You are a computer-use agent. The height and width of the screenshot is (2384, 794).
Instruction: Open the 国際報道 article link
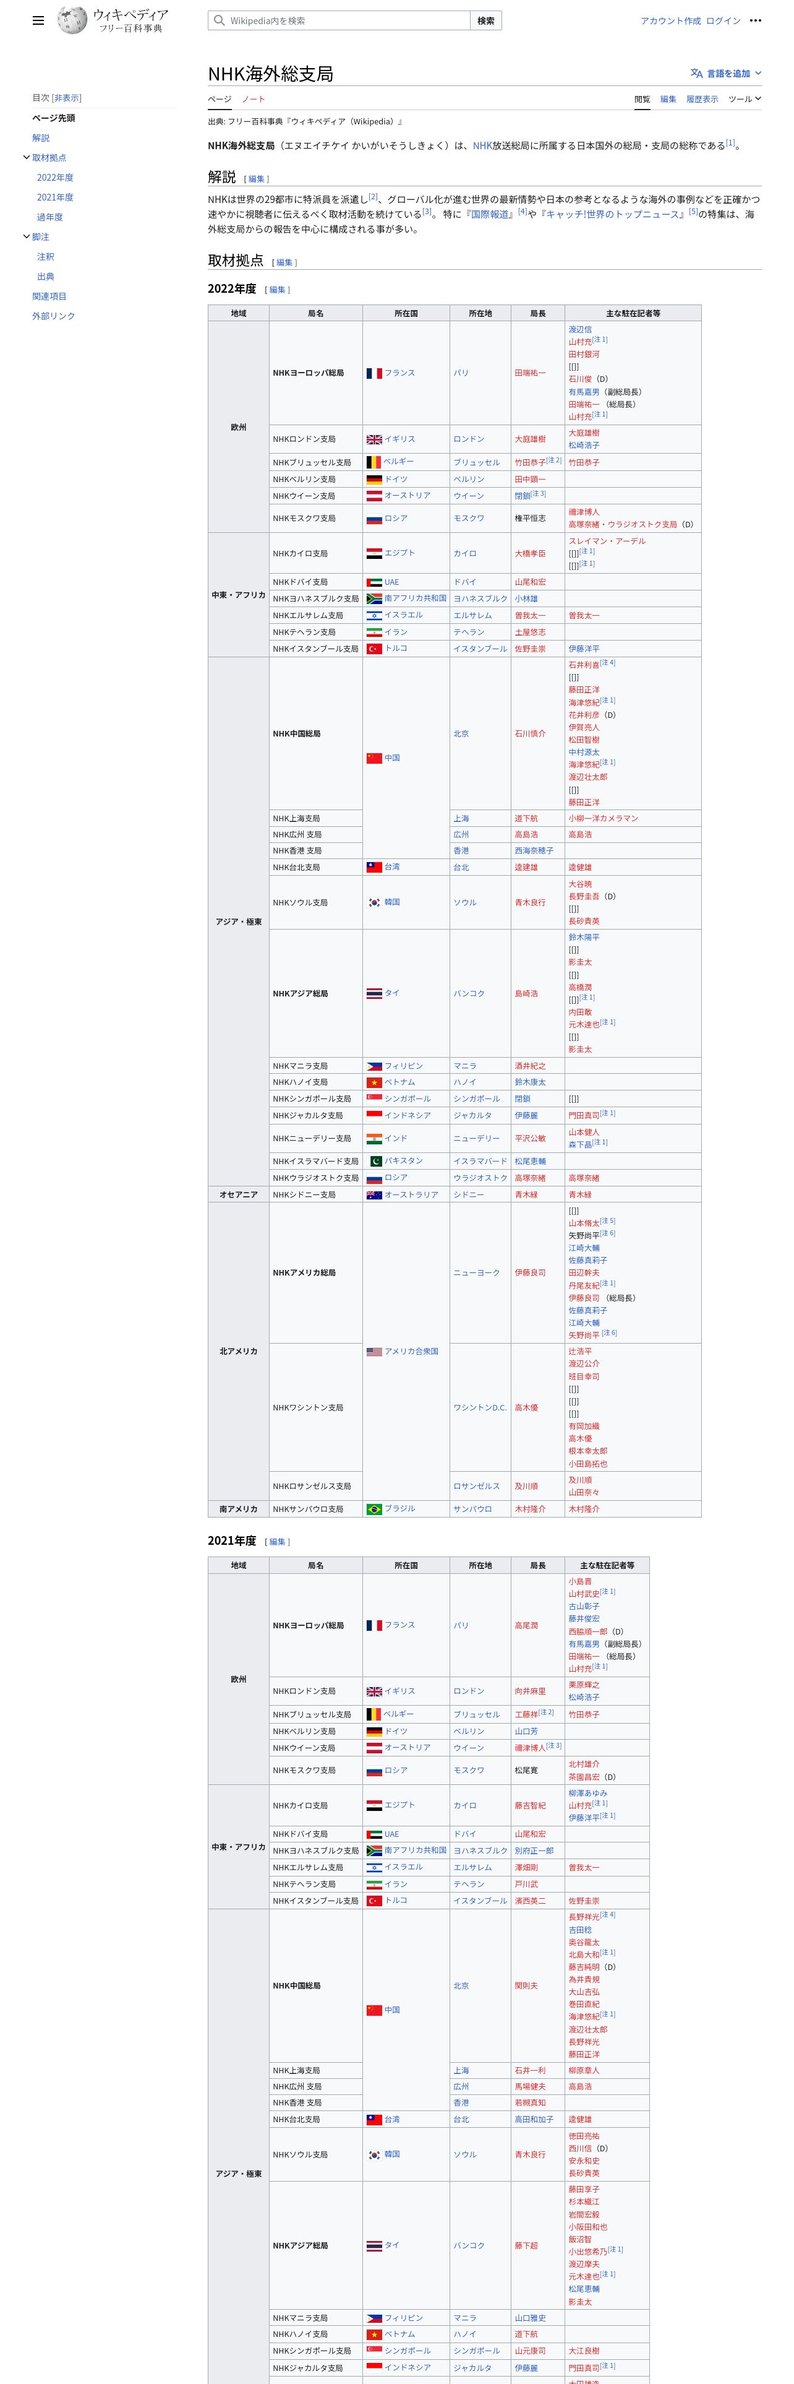489,214
